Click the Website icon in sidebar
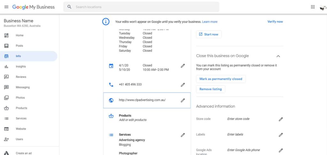The width and height of the screenshot is (327, 155). click(x=6, y=129)
